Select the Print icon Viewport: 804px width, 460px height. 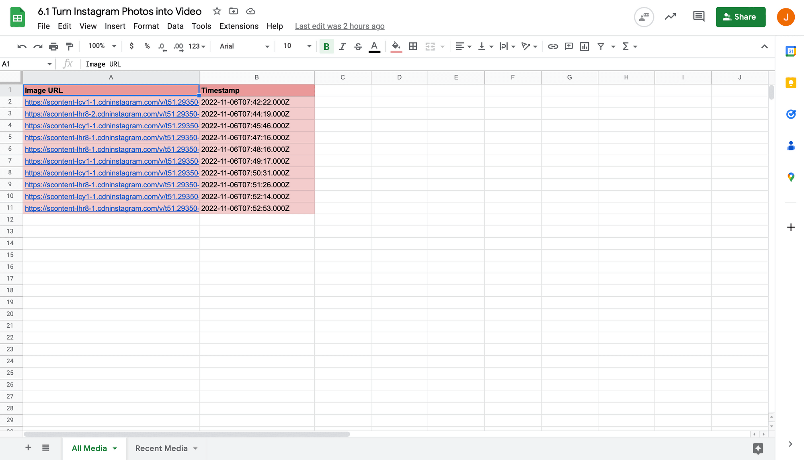53,46
